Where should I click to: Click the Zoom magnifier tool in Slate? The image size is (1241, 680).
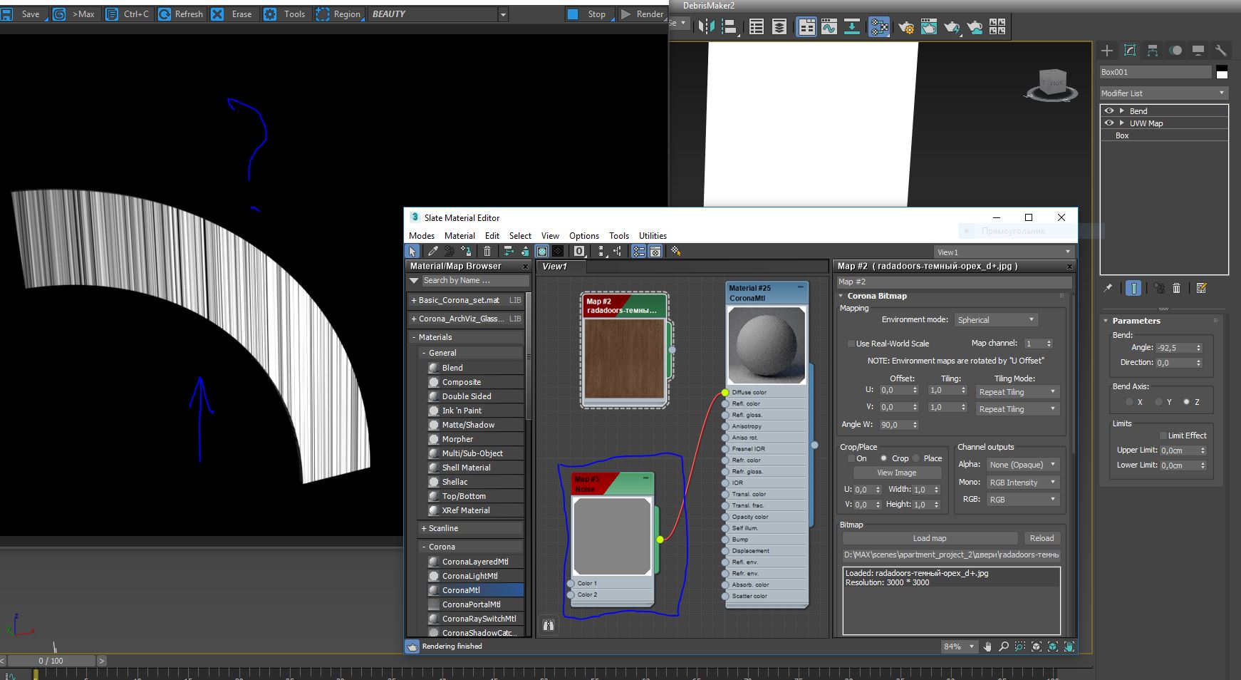pos(1004,646)
